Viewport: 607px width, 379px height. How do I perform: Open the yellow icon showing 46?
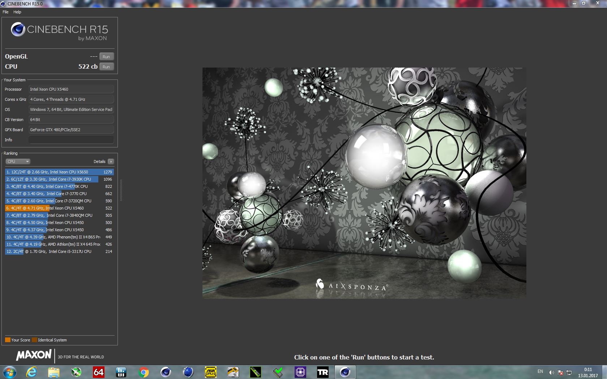click(x=233, y=372)
